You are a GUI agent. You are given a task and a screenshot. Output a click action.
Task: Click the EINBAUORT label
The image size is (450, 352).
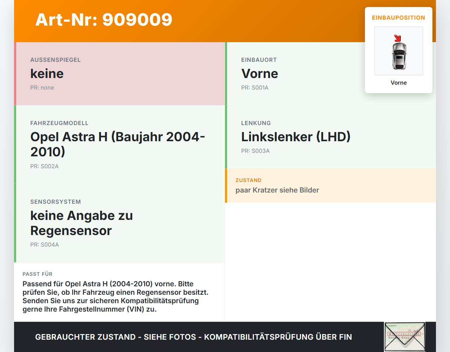click(x=259, y=60)
